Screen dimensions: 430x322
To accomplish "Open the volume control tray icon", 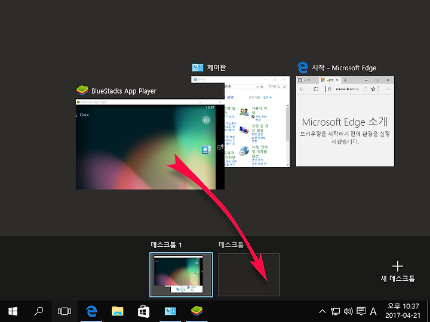I will 348,311.
